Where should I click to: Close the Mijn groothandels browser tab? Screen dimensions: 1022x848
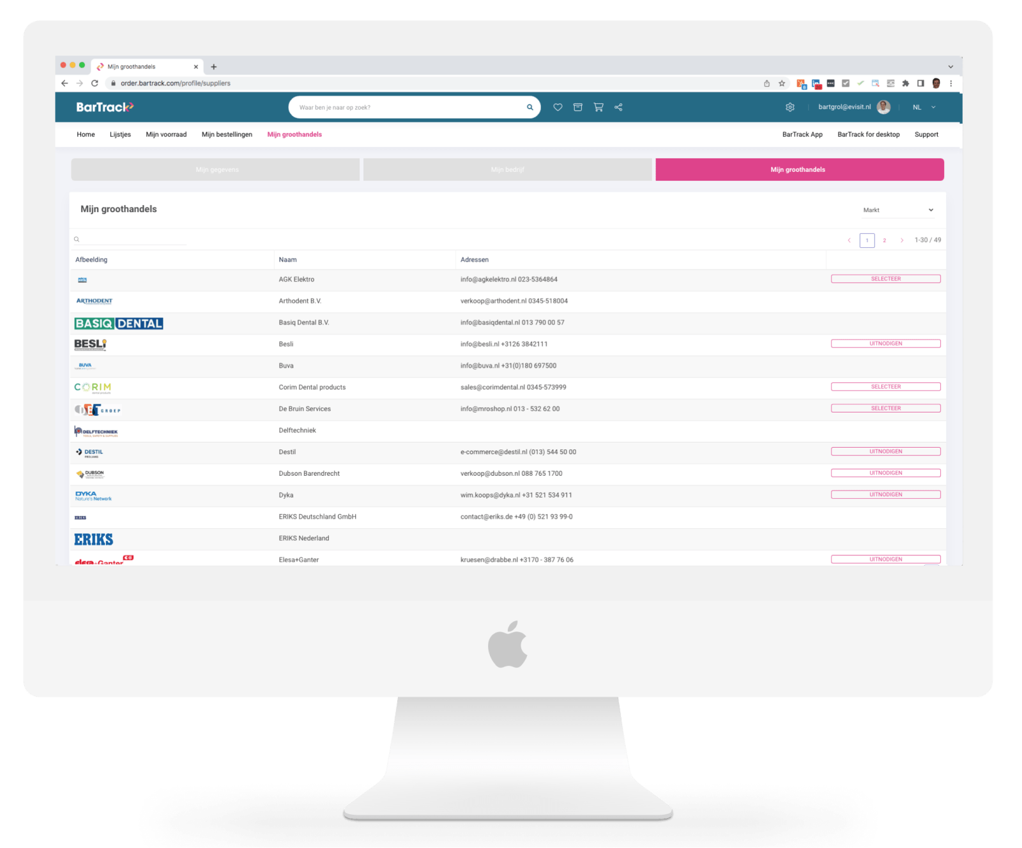point(196,66)
